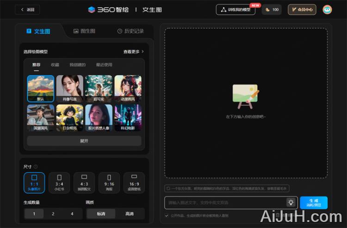The height and width of the screenshot is (228, 347).
Task: Choose the 动漫画风 anime style model
Action: (x=128, y=88)
